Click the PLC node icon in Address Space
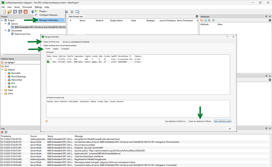272x167 pixels. [x=9, y=83]
